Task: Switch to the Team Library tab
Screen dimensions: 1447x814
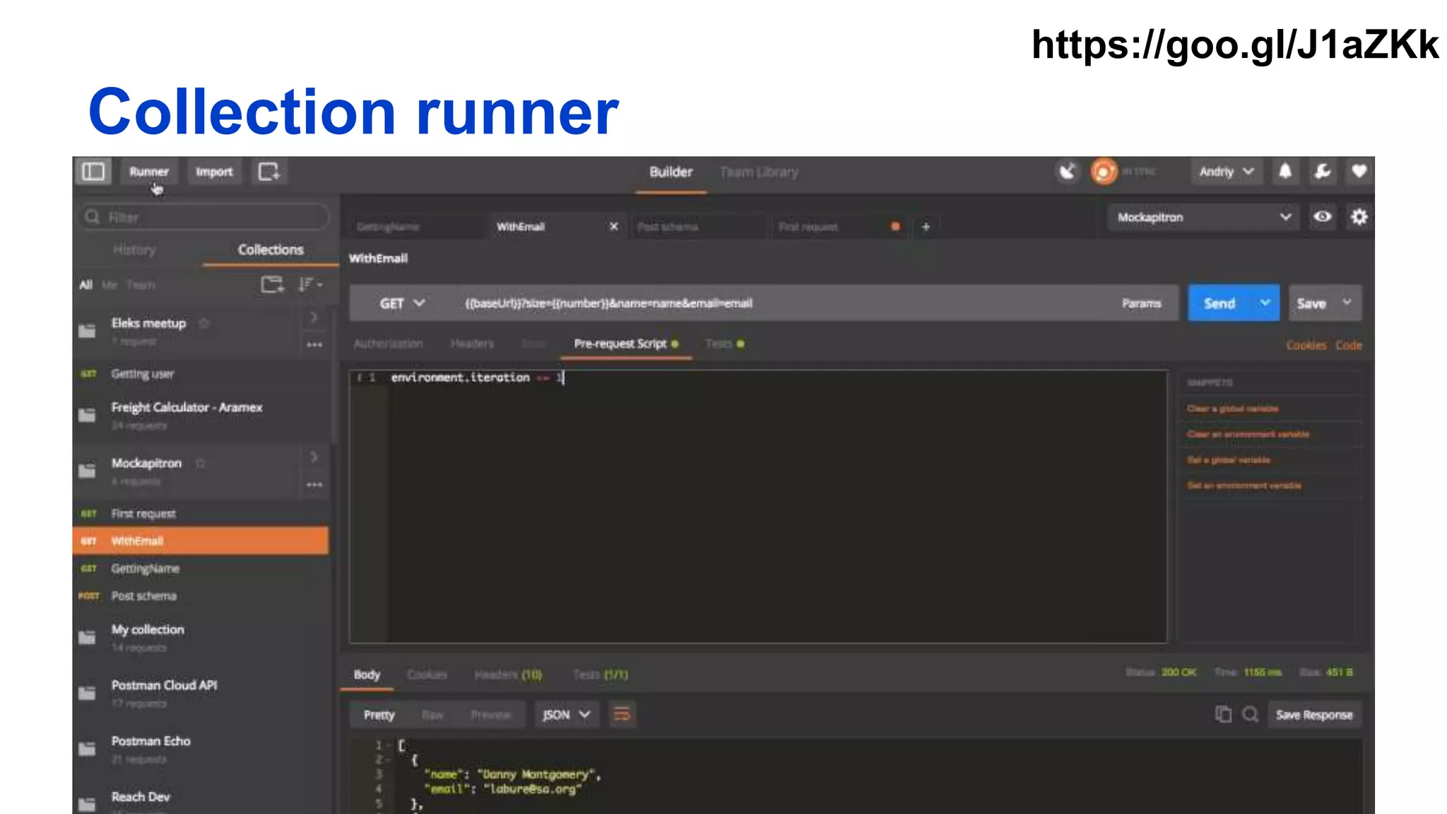Action: [759, 172]
